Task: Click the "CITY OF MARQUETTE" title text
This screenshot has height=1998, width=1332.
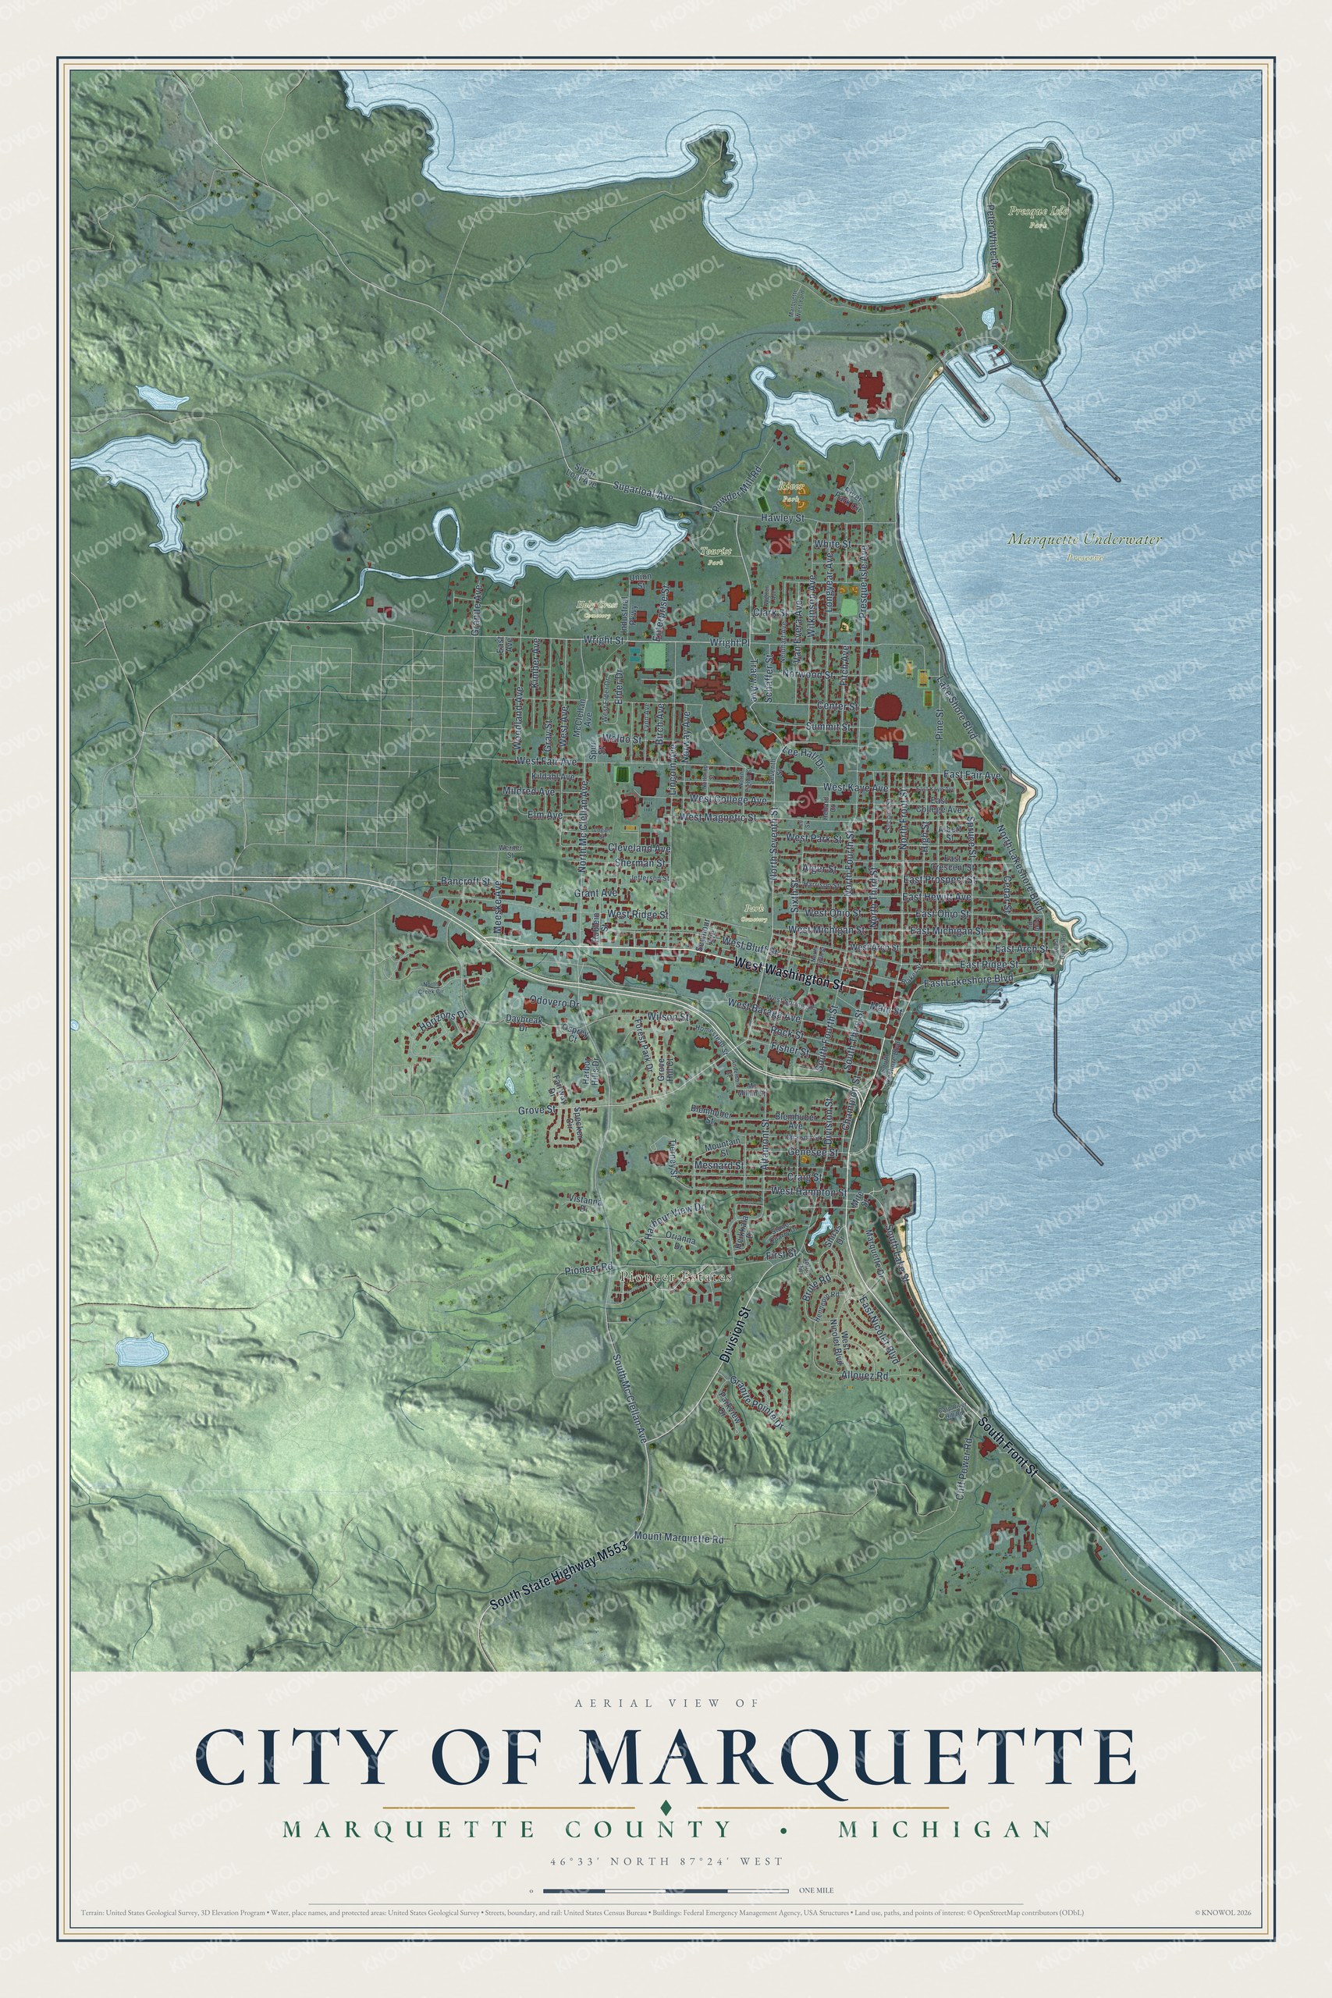Action: (665, 1758)
